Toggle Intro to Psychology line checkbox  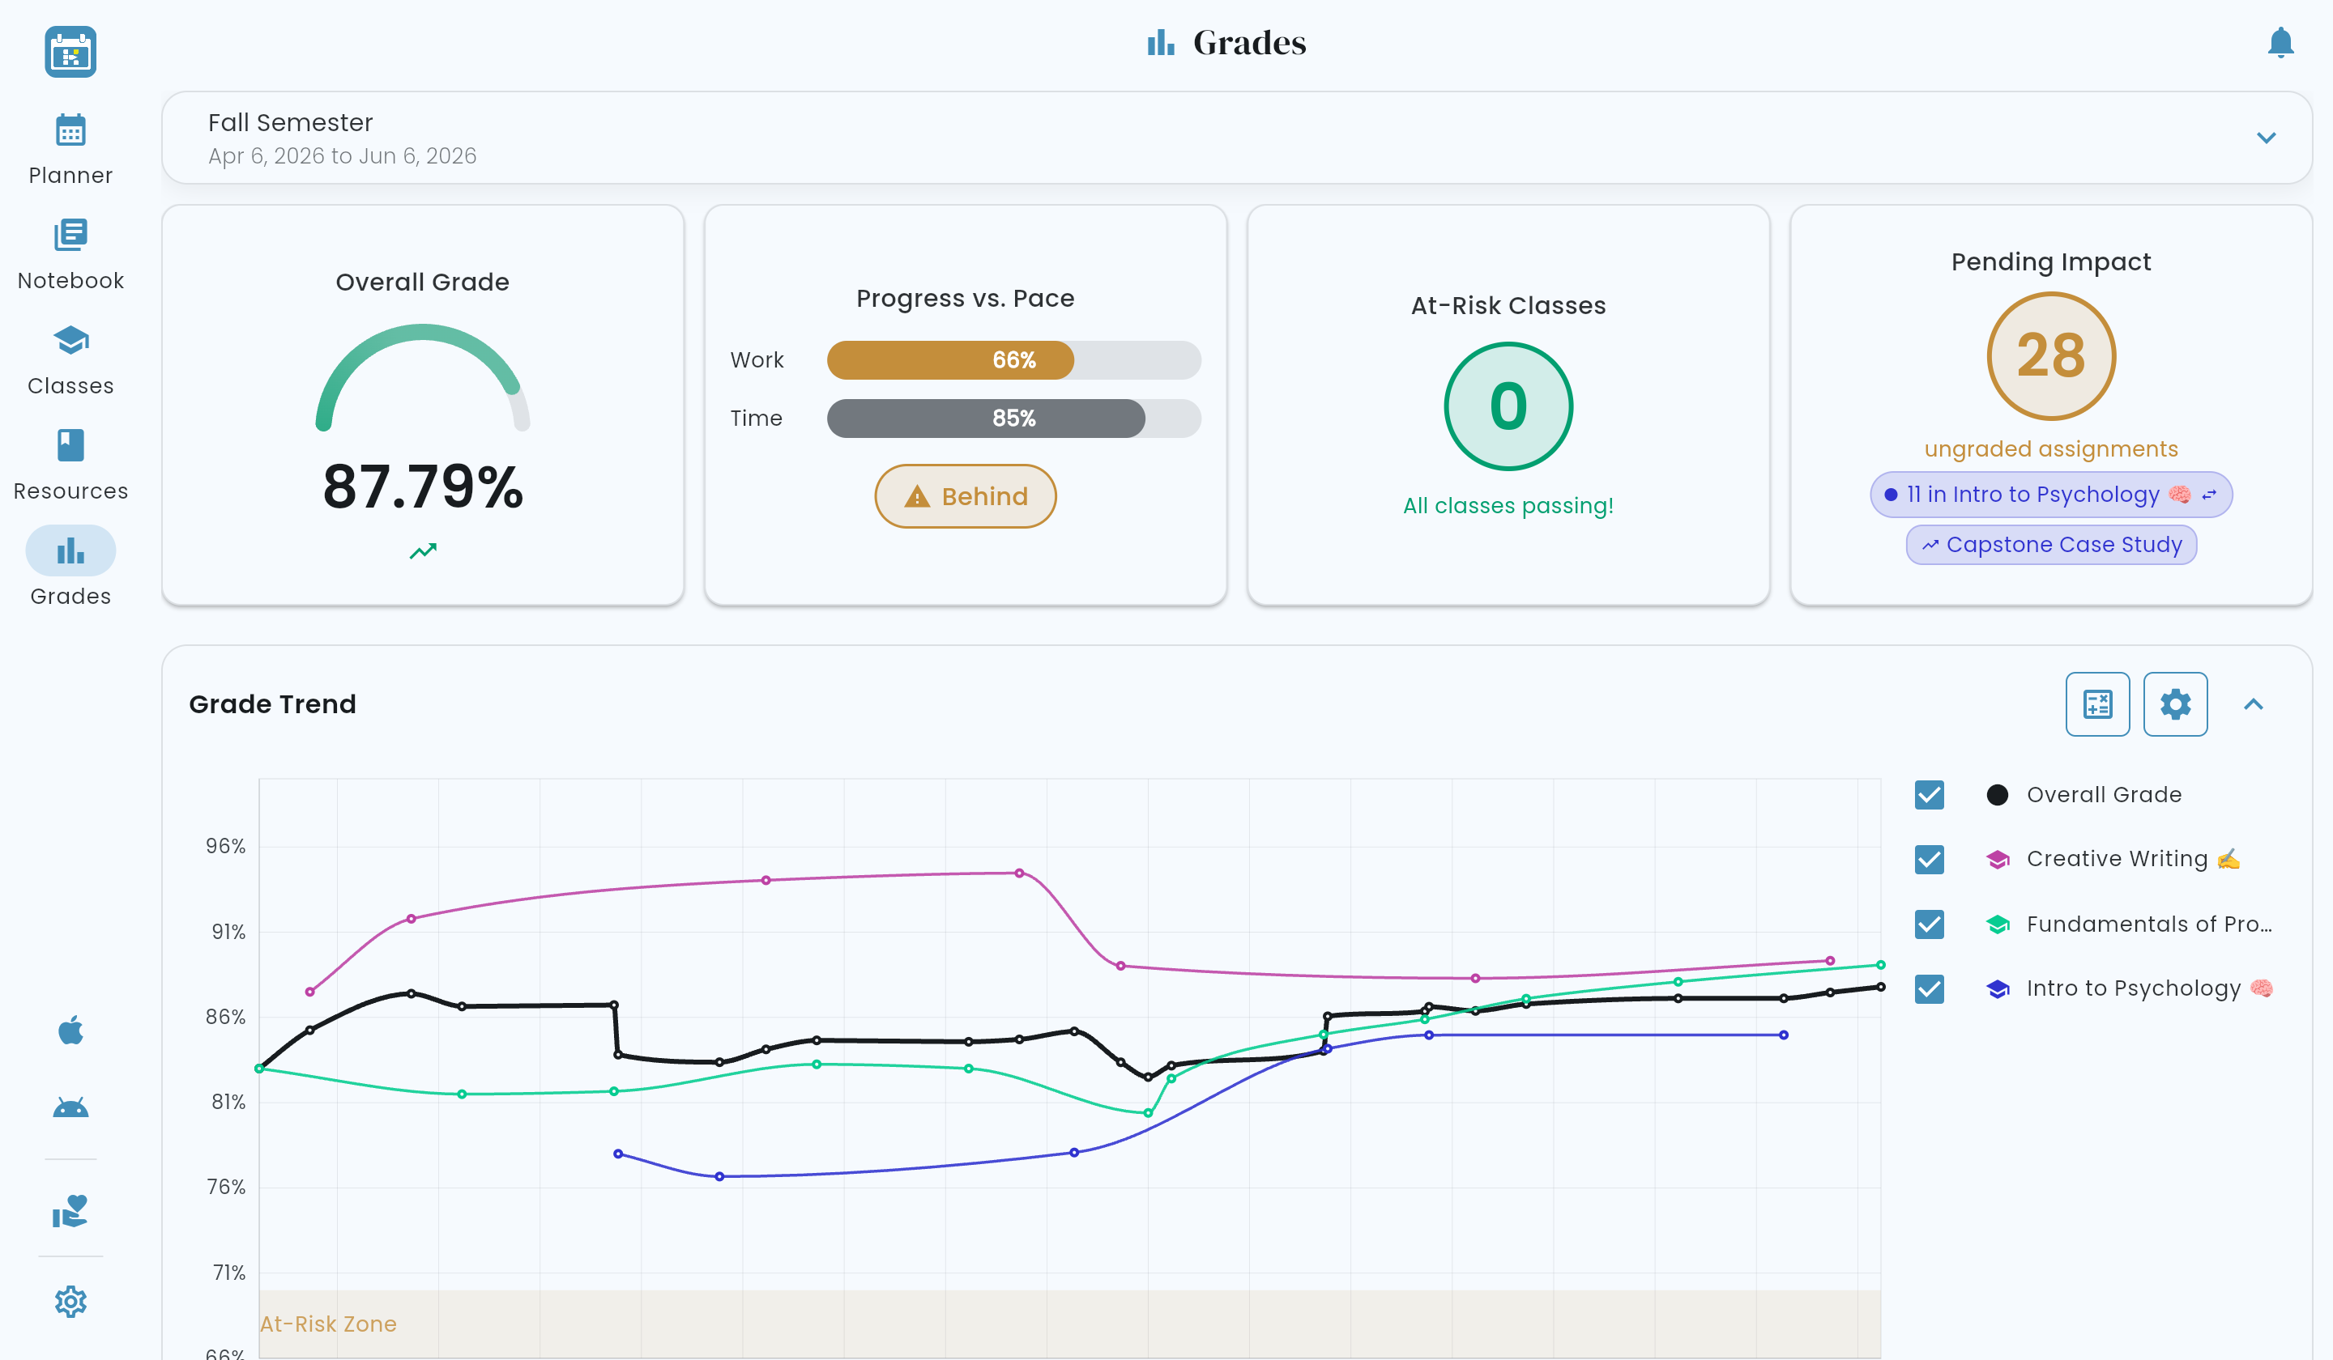click(x=1930, y=989)
